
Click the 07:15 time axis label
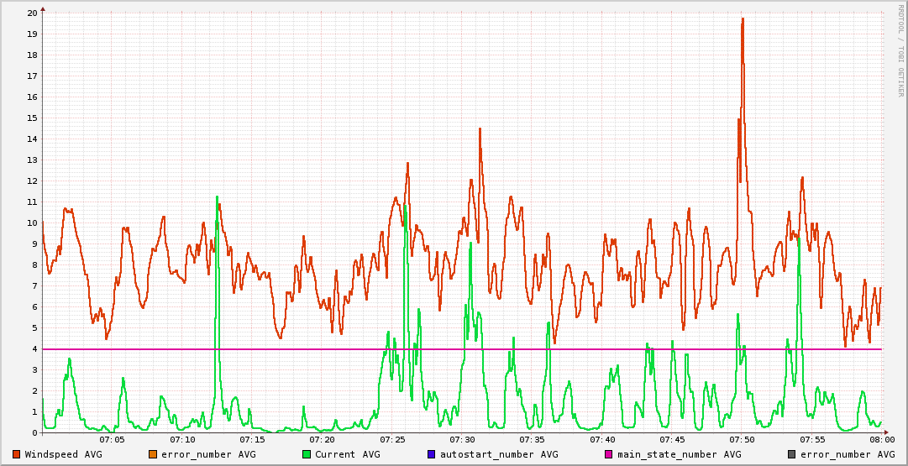253,440
